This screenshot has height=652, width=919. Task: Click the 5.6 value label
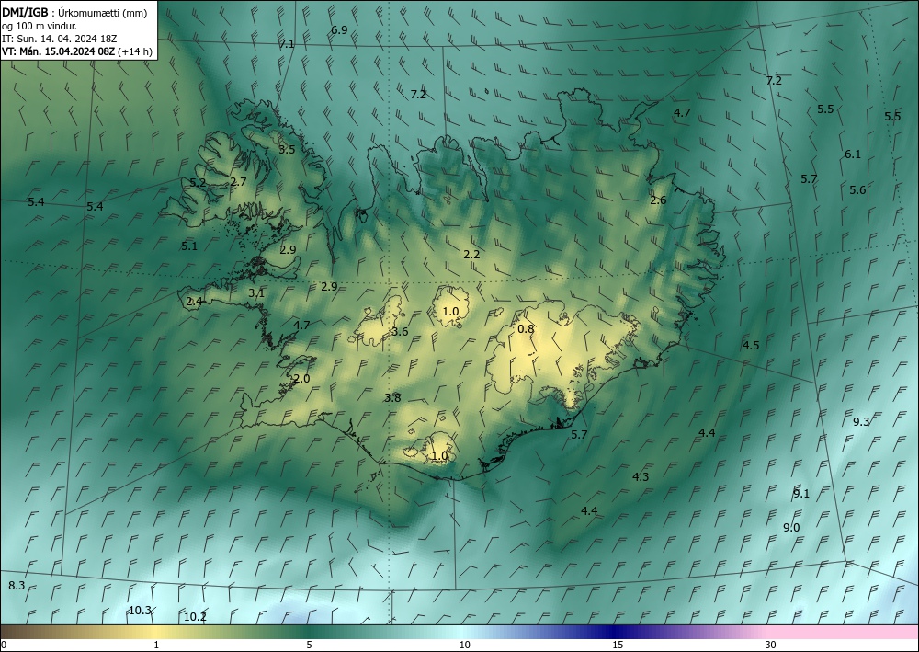coord(857,190)
